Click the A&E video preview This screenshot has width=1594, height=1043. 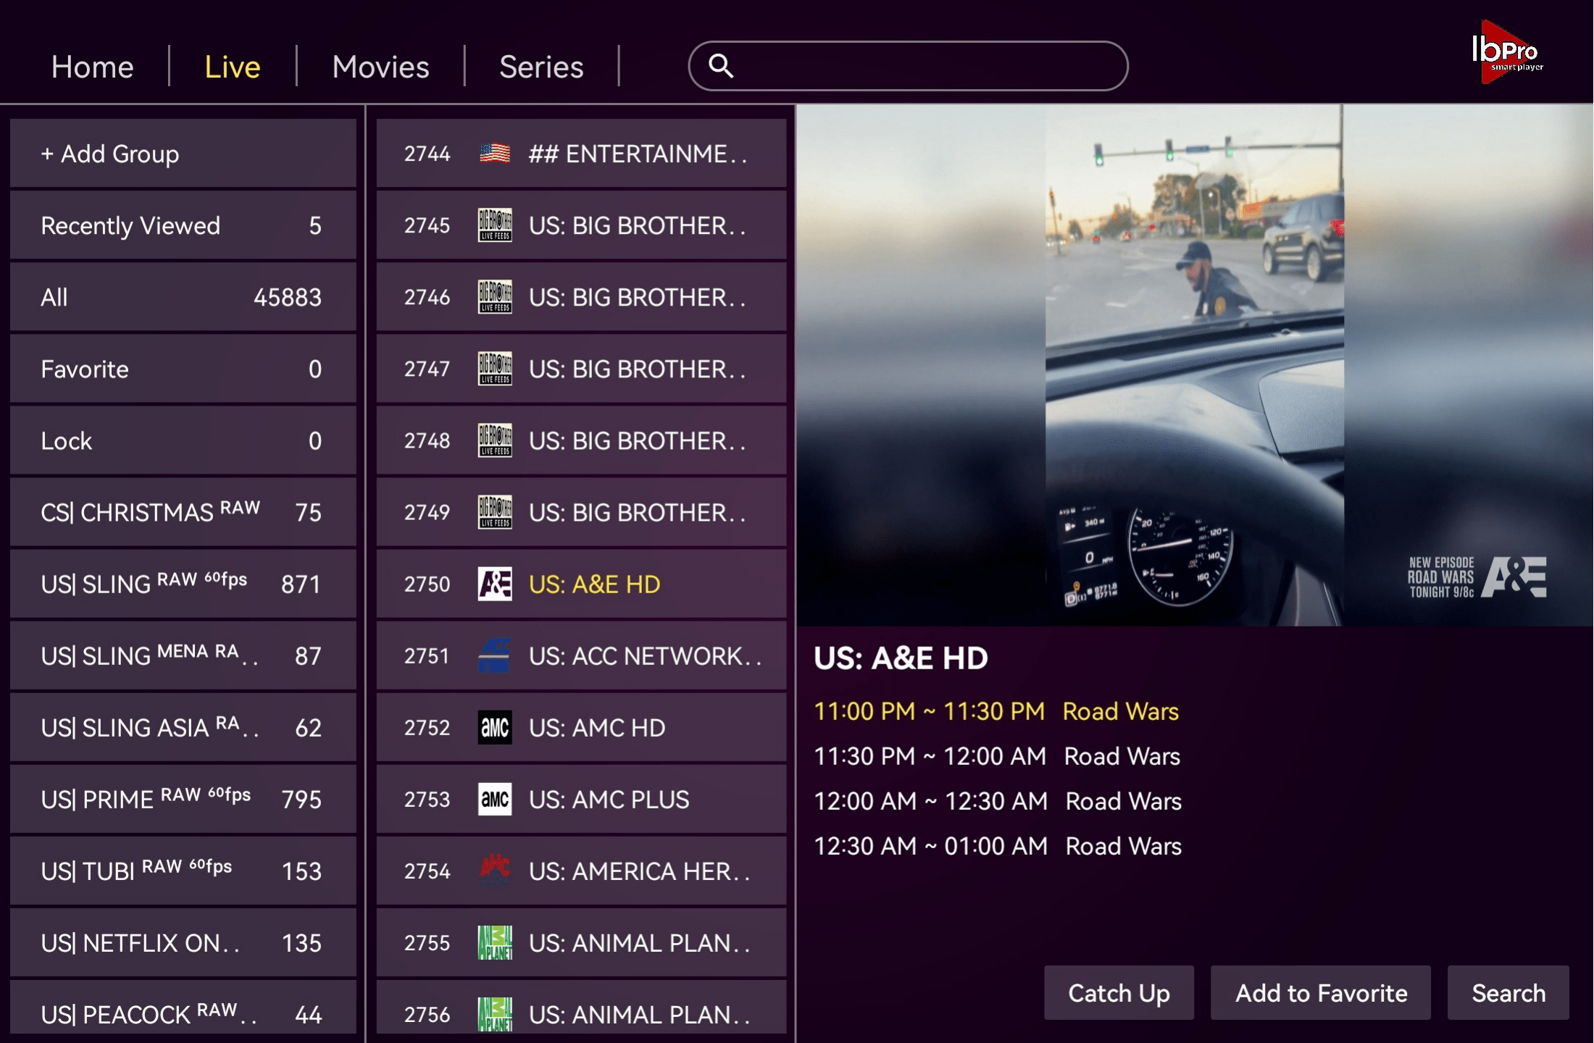1195,365
